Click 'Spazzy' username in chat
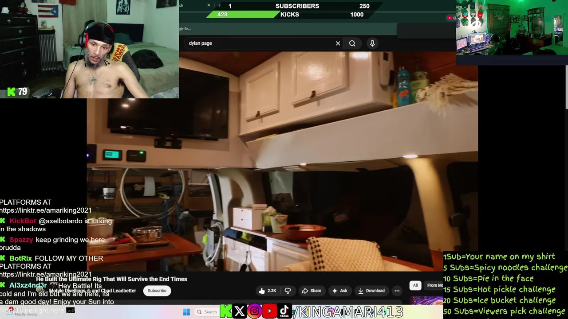 tap(21, 240)
